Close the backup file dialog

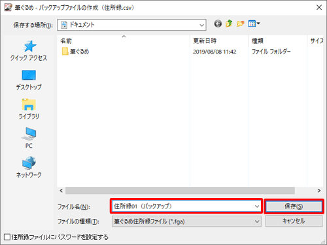[319, 7]
